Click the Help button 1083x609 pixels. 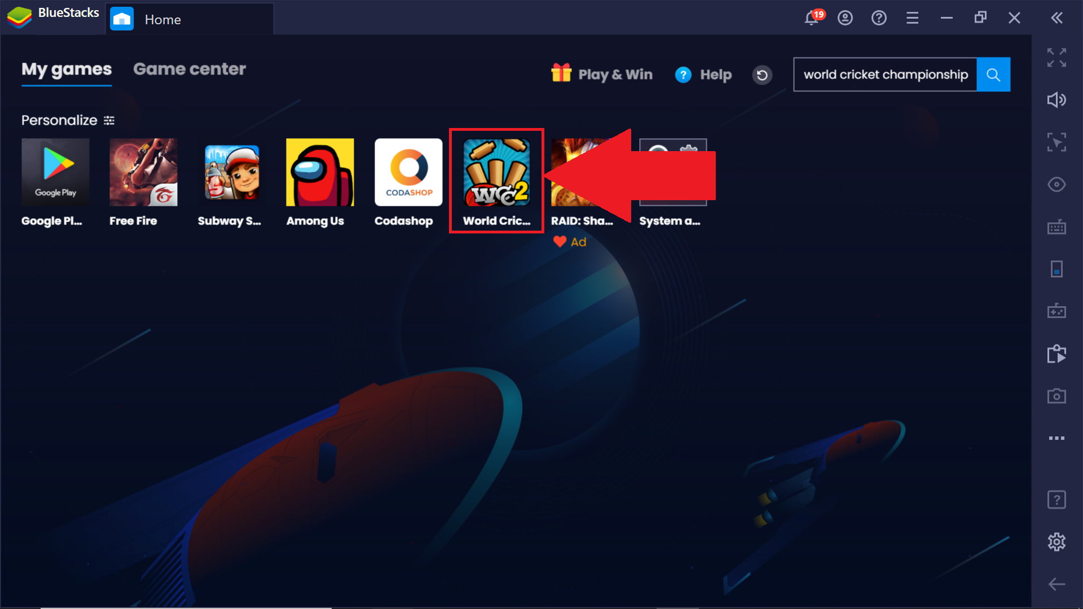[702, 74]
